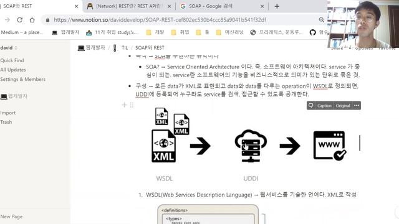
Task: Click the block drag handle icon
Action: (132, 105)
